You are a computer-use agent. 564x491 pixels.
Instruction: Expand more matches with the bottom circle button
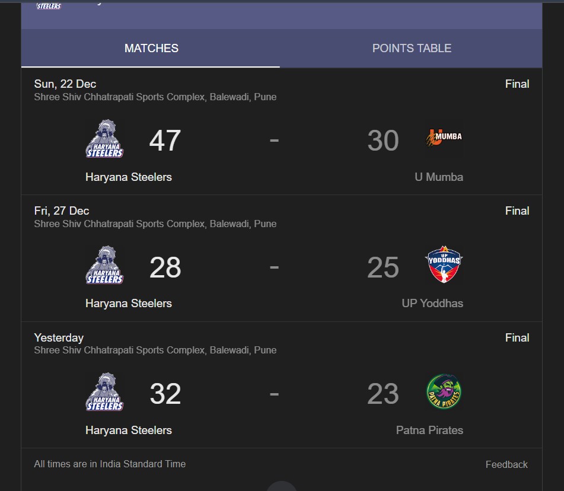point(282,486)
